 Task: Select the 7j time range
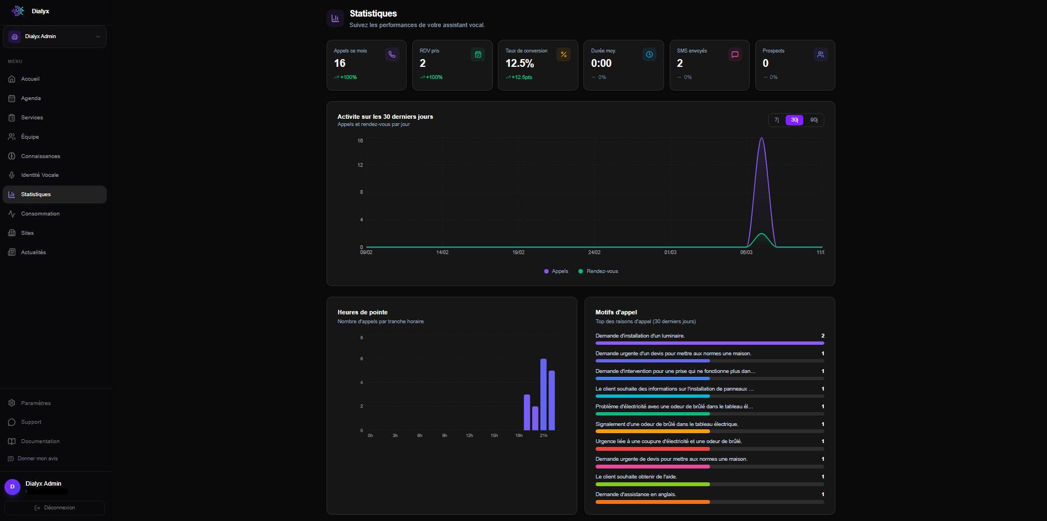[776, 120]
